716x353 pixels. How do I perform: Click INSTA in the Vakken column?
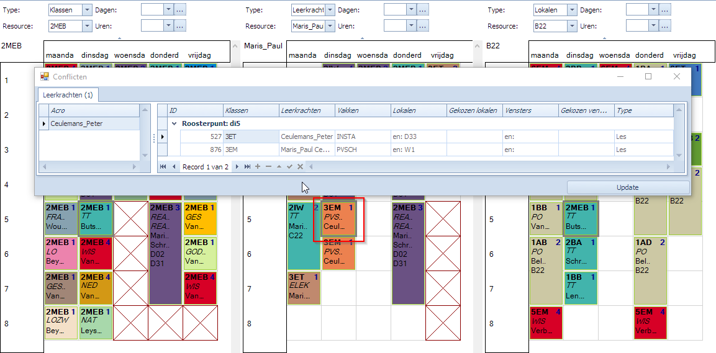click(x=363, y=136)
